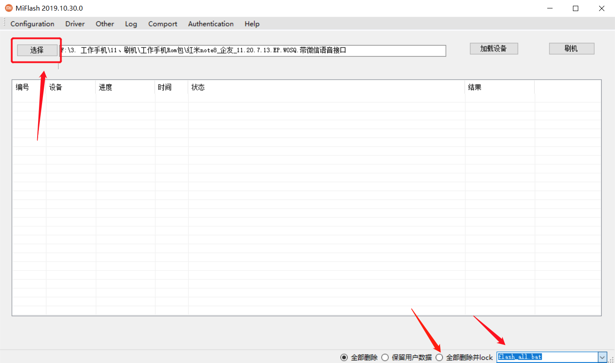Select the 全部删除并lock radio option
615x363 pixels.
tap(464, 357)
